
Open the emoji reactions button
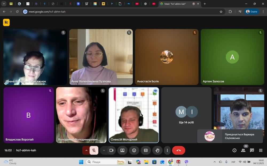point(134,150)
